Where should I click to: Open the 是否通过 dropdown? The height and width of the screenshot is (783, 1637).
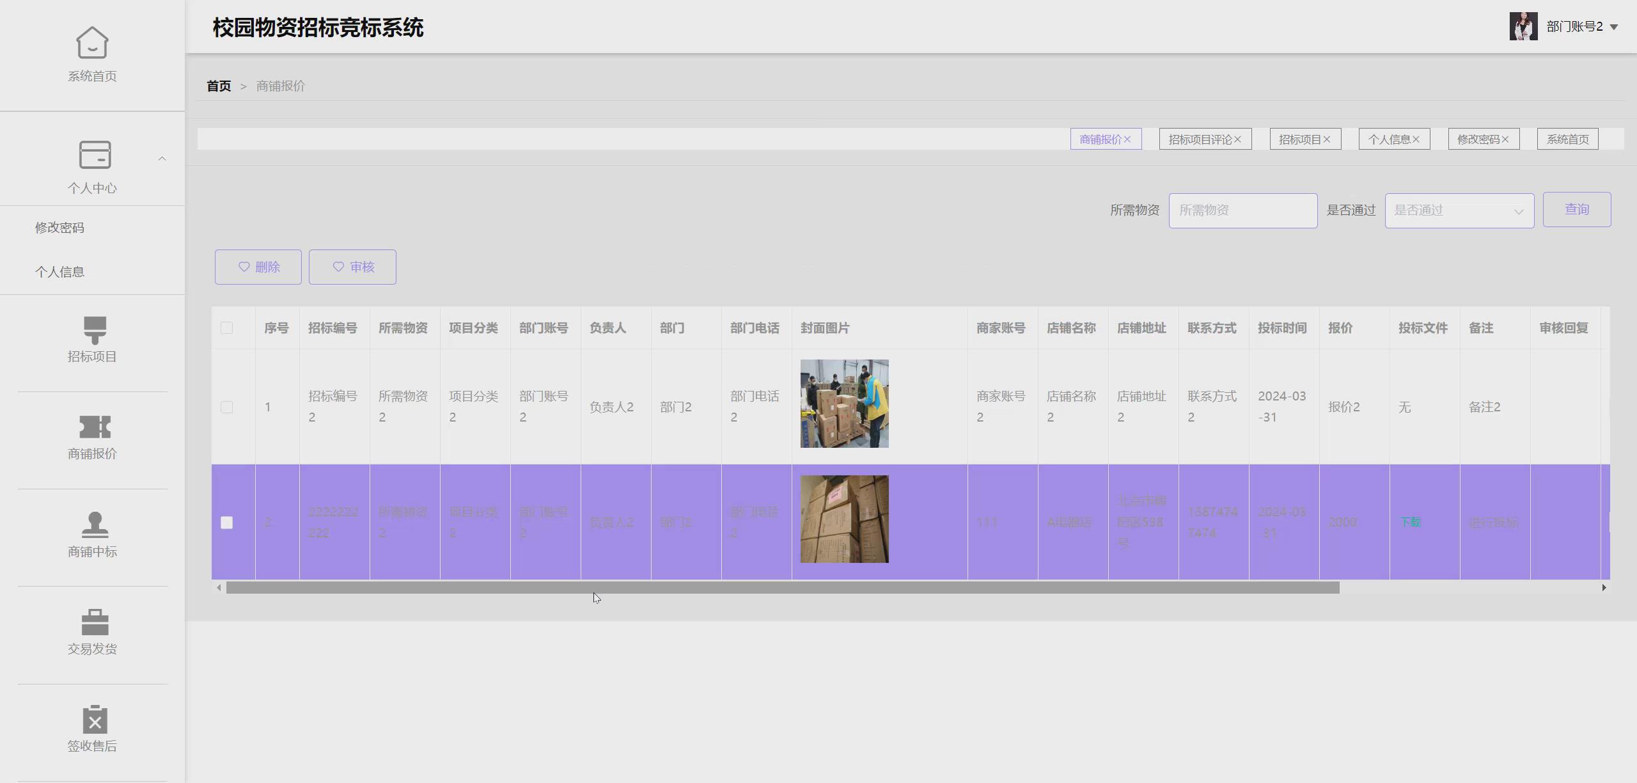(1459, 210)
